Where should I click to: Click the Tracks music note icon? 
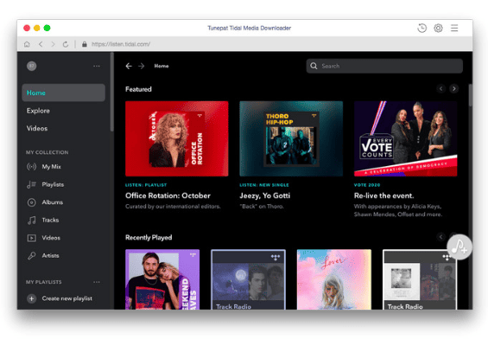[x=31, y=221]
